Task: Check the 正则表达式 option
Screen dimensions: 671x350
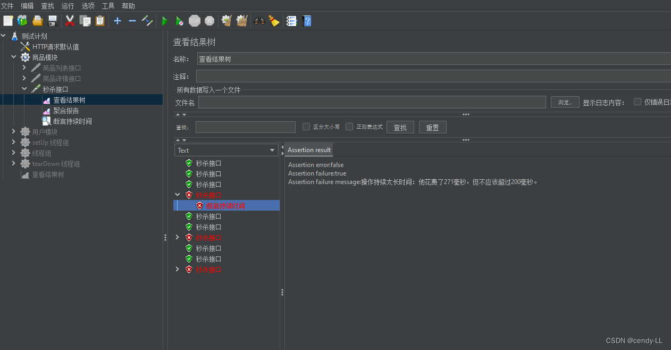Action: click(x=349, y=127)
